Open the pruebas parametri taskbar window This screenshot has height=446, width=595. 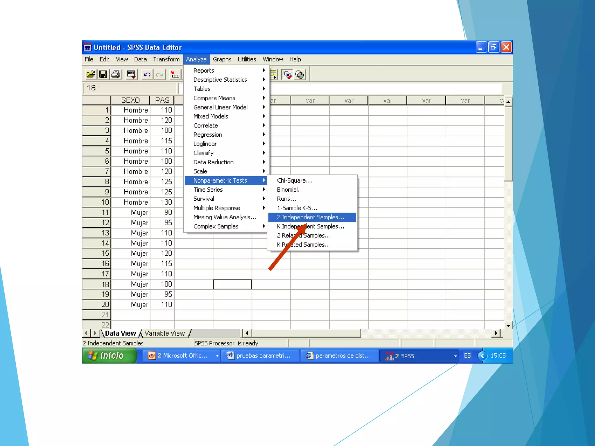point(260,356)
